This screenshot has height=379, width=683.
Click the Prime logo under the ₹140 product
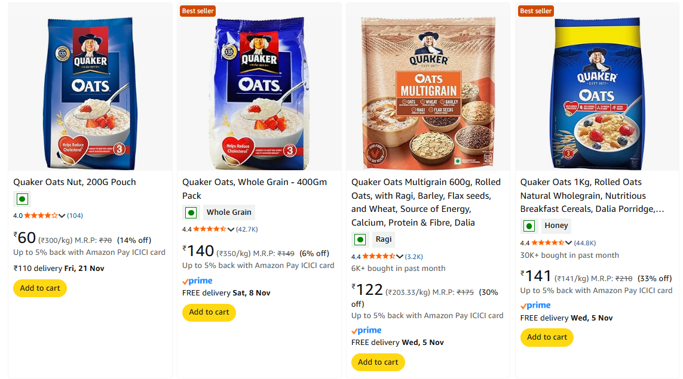click(x=197, y=281)
